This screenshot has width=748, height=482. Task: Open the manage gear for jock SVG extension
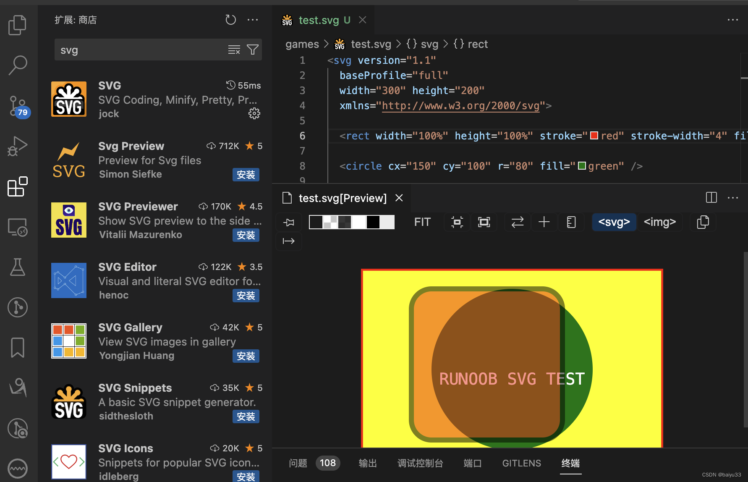pos(254,113)
